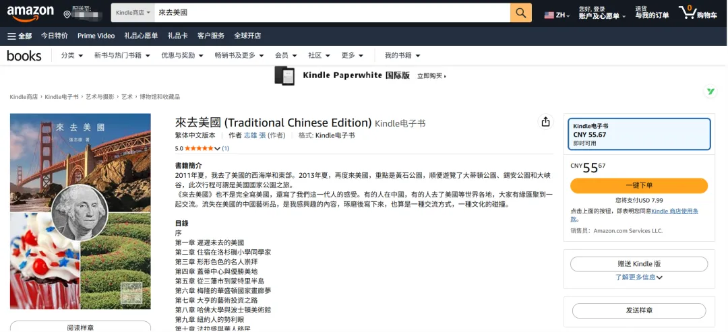Screen dimensions: 728x332
Task: Go to Kindle电子书 breadcrumb
Action: [x=62, y=97]
